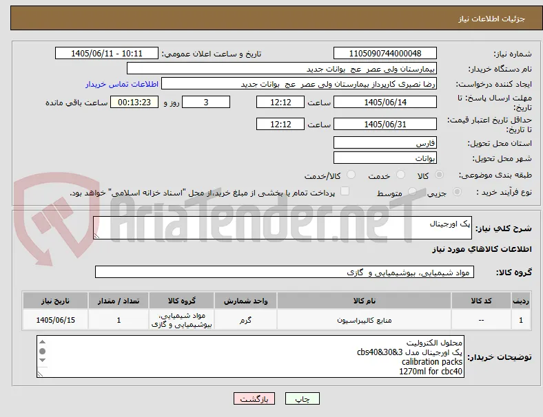Click the scroll thumb in buyer description box
Viewport: 543px width, 417px height.
(42, 352)
